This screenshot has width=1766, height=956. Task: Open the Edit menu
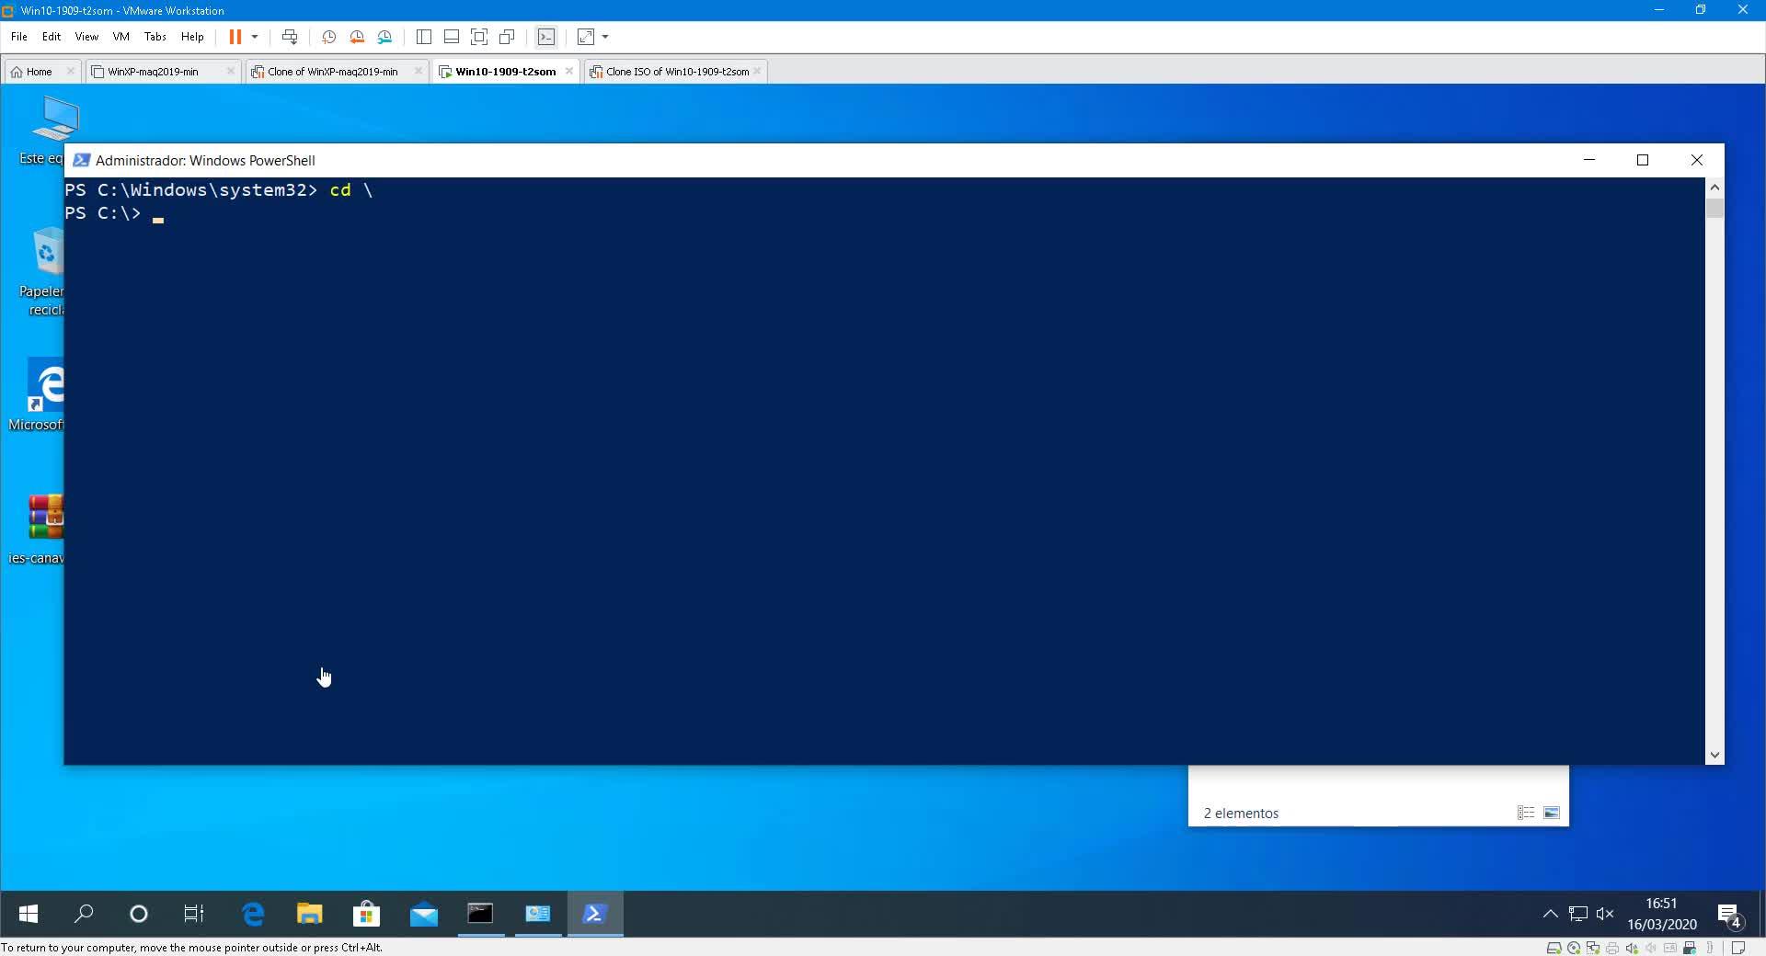[52, 37]
